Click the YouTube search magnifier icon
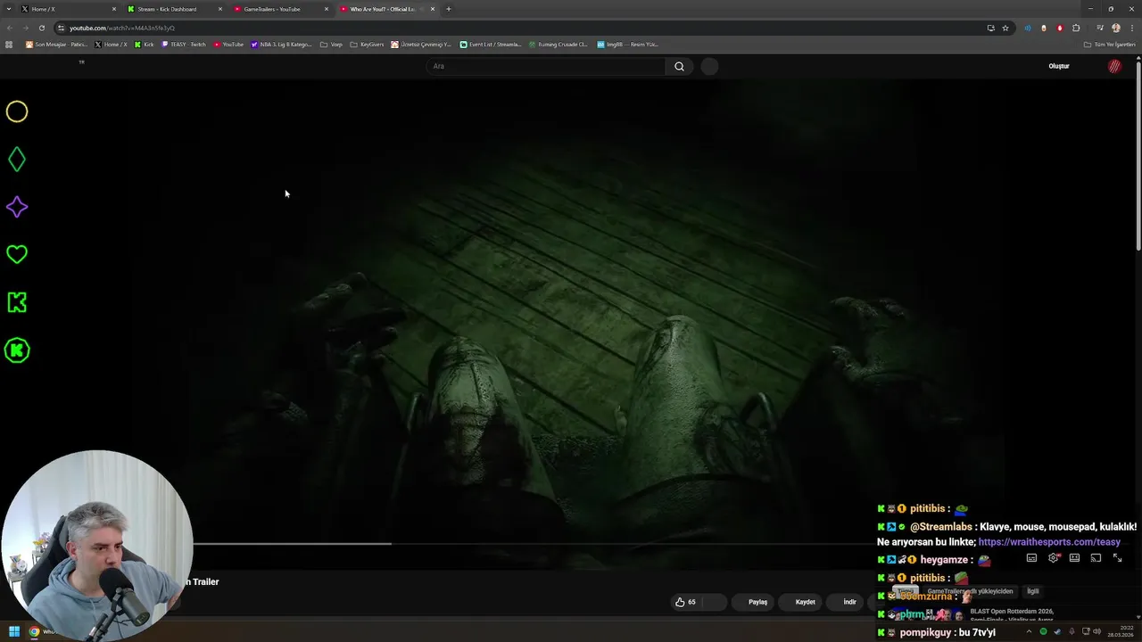The image size is (1142, 642). tap(679, 66)
